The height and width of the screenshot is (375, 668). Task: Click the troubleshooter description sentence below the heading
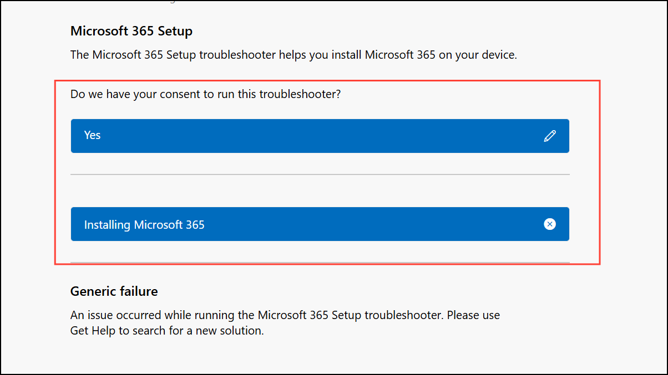[293, 55]
